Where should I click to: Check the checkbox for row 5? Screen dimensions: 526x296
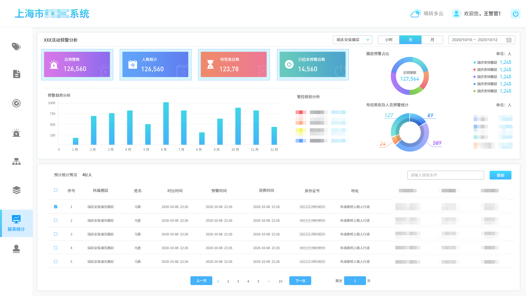[x=56, y=261]
